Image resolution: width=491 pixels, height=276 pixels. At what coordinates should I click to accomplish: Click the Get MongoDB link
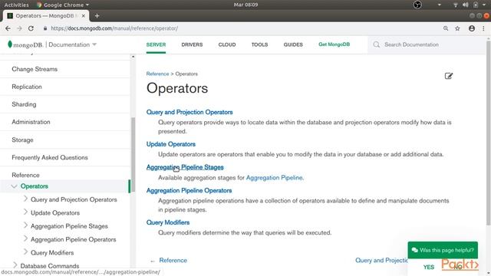(x=334, y=44)
